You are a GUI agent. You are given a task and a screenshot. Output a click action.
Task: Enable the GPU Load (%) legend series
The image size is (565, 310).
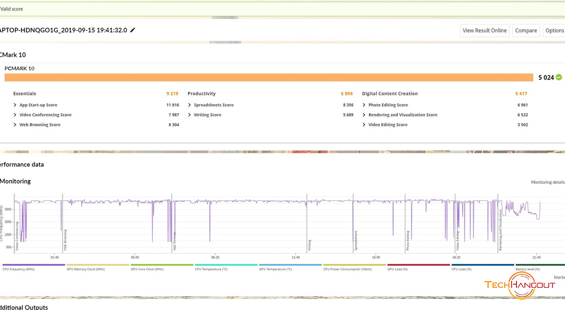[x=418, y=267]
